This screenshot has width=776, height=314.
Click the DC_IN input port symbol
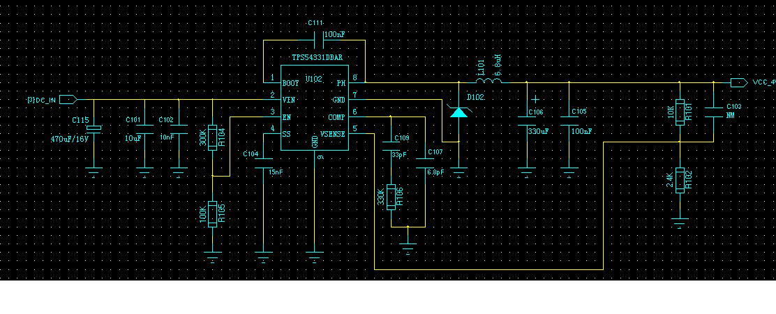point(68,100)
